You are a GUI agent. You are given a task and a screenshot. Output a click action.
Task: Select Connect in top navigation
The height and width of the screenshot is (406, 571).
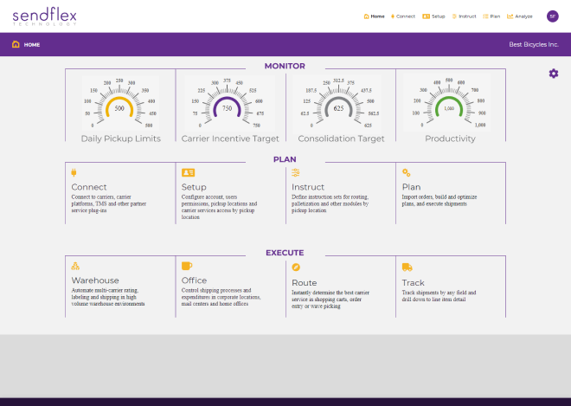[402, 16]
